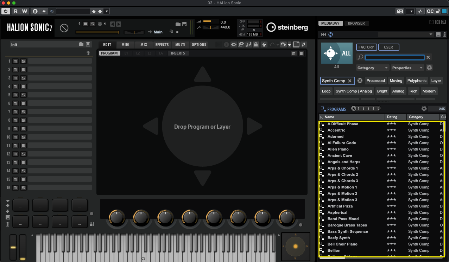Viewport: 449px width, 262px height.
Task: Click the load program folder icon beside Init
Action: click(81, 45)
